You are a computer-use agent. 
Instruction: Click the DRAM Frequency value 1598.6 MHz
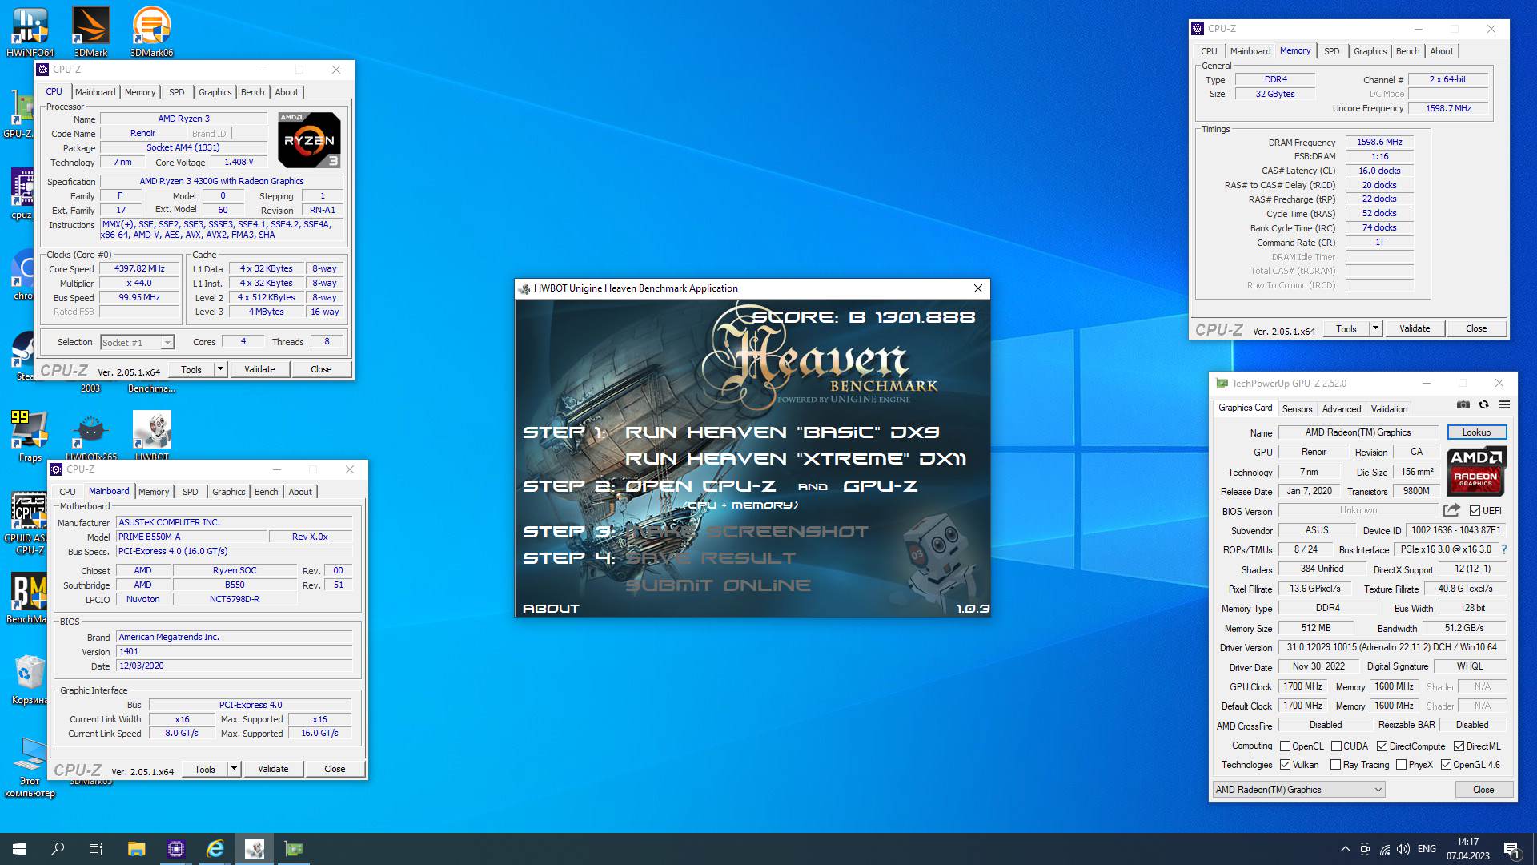pos(1379,142)
